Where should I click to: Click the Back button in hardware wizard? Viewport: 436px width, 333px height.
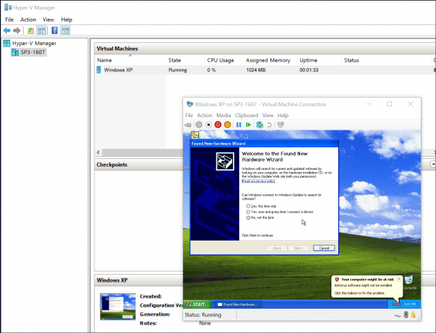(277, 248)
